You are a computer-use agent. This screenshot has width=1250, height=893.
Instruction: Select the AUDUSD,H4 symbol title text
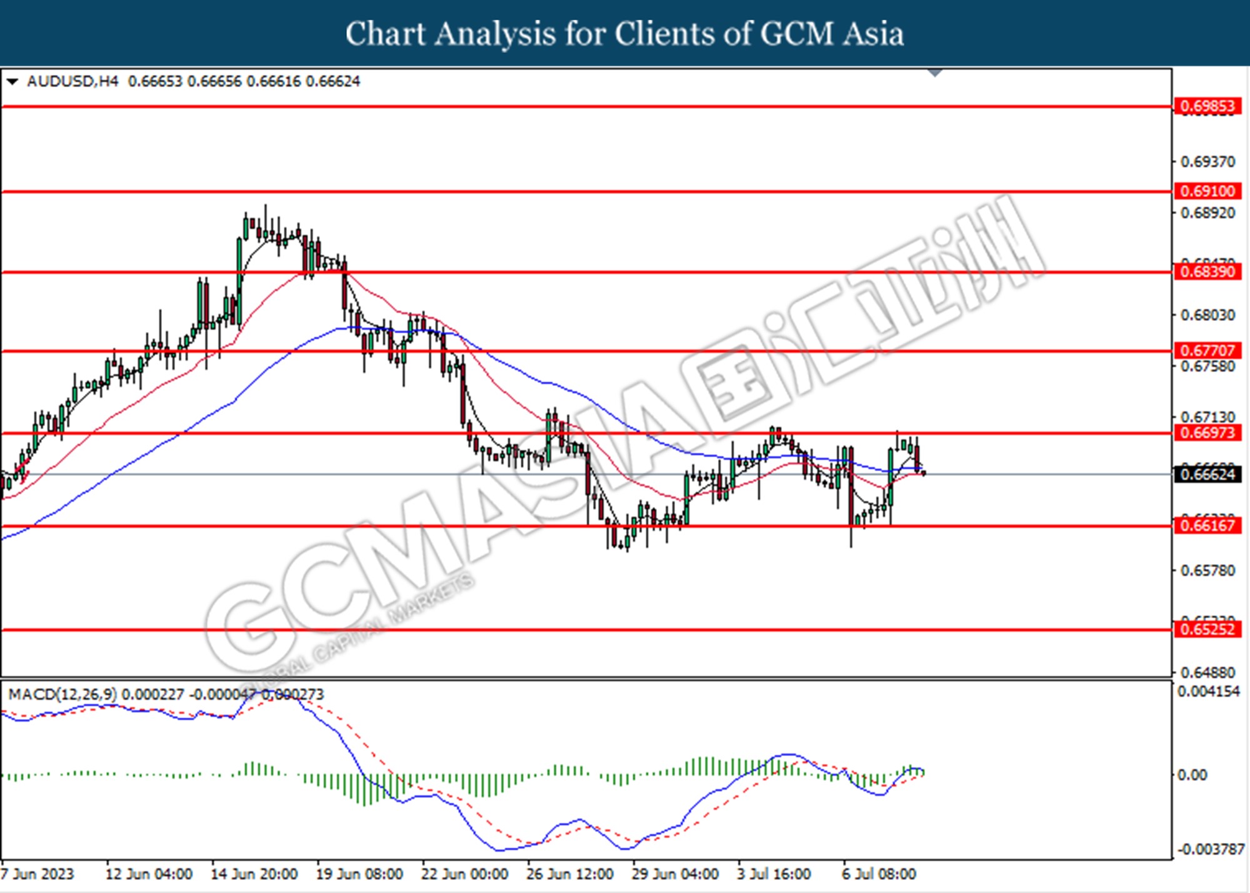pyautogui.click(x=72, y=81)
